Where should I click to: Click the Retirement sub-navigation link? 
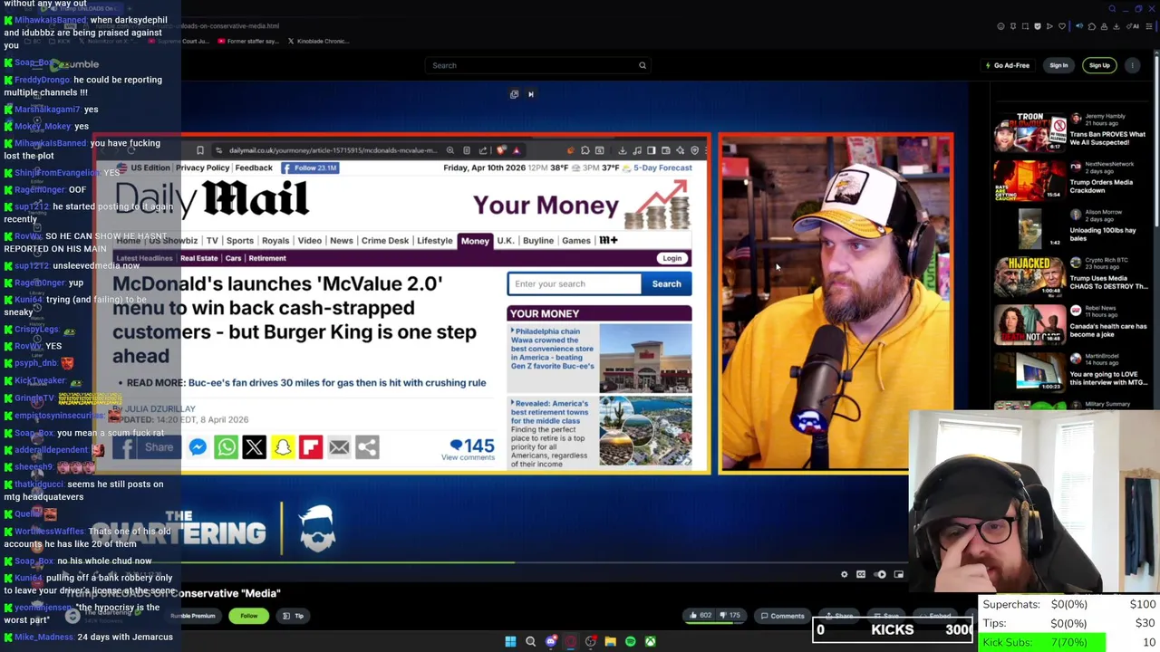pyautogui.click(x=267, y=258)
